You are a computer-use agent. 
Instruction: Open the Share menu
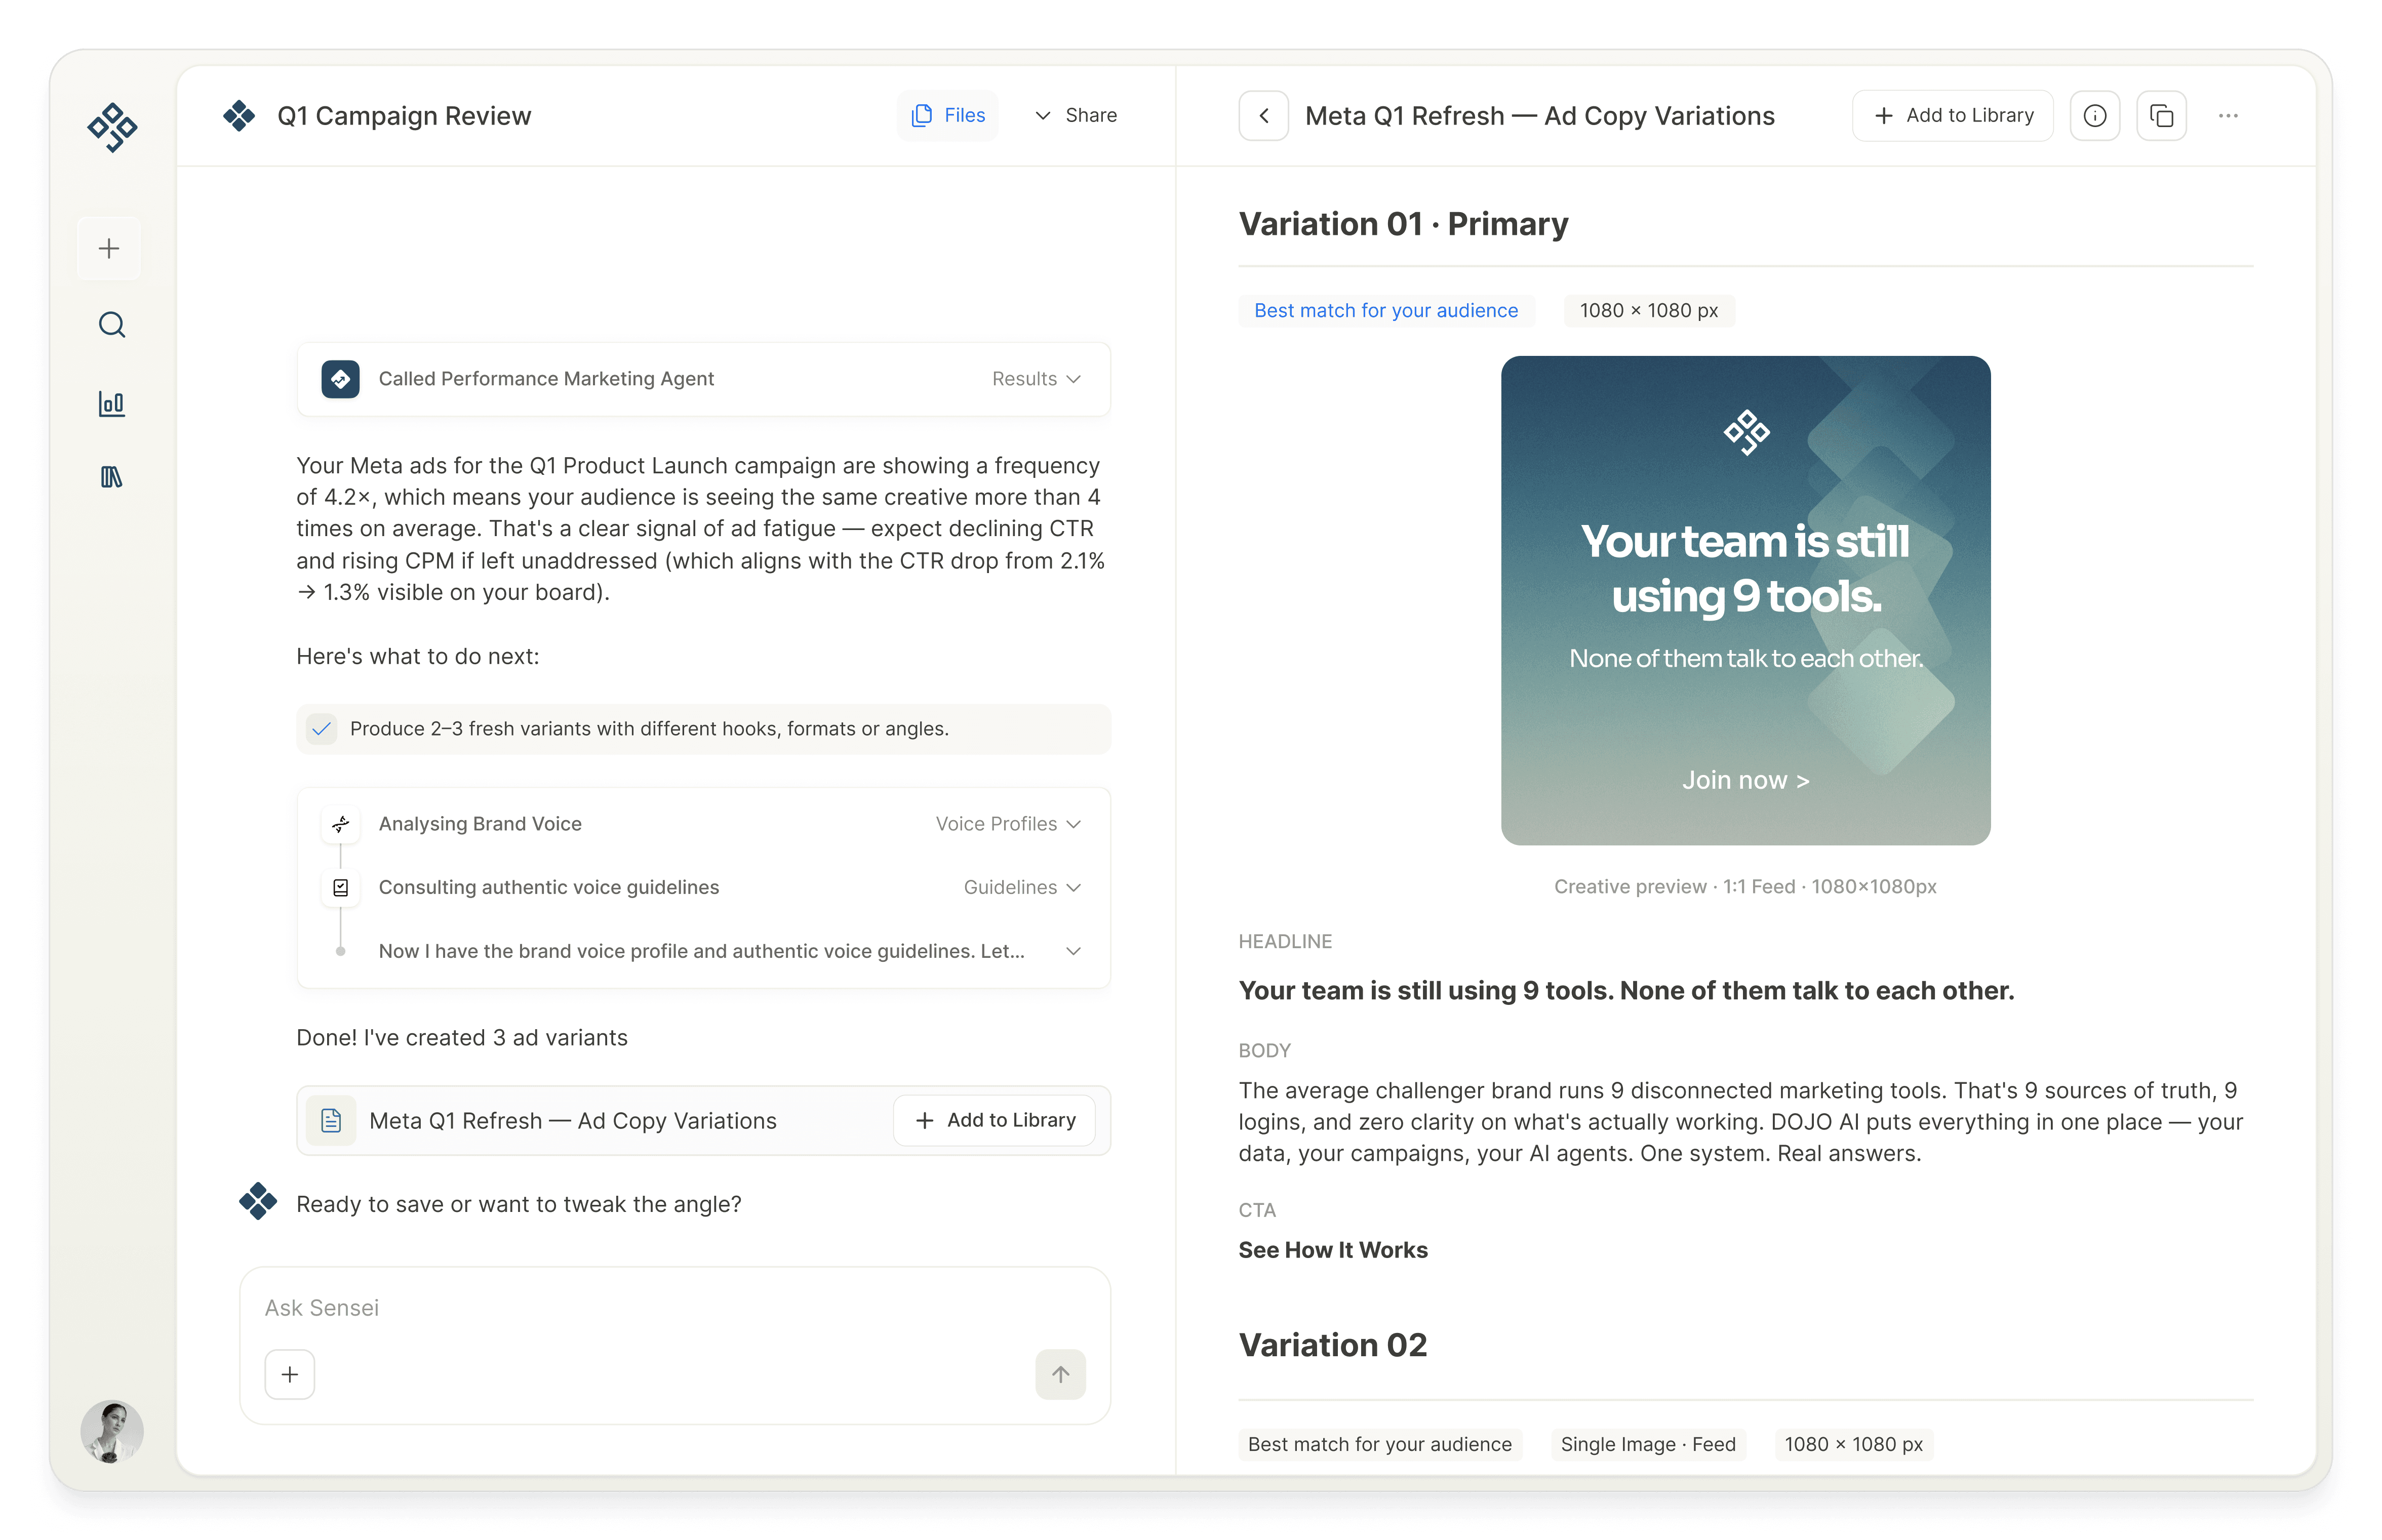click(x=1076, y=115)
